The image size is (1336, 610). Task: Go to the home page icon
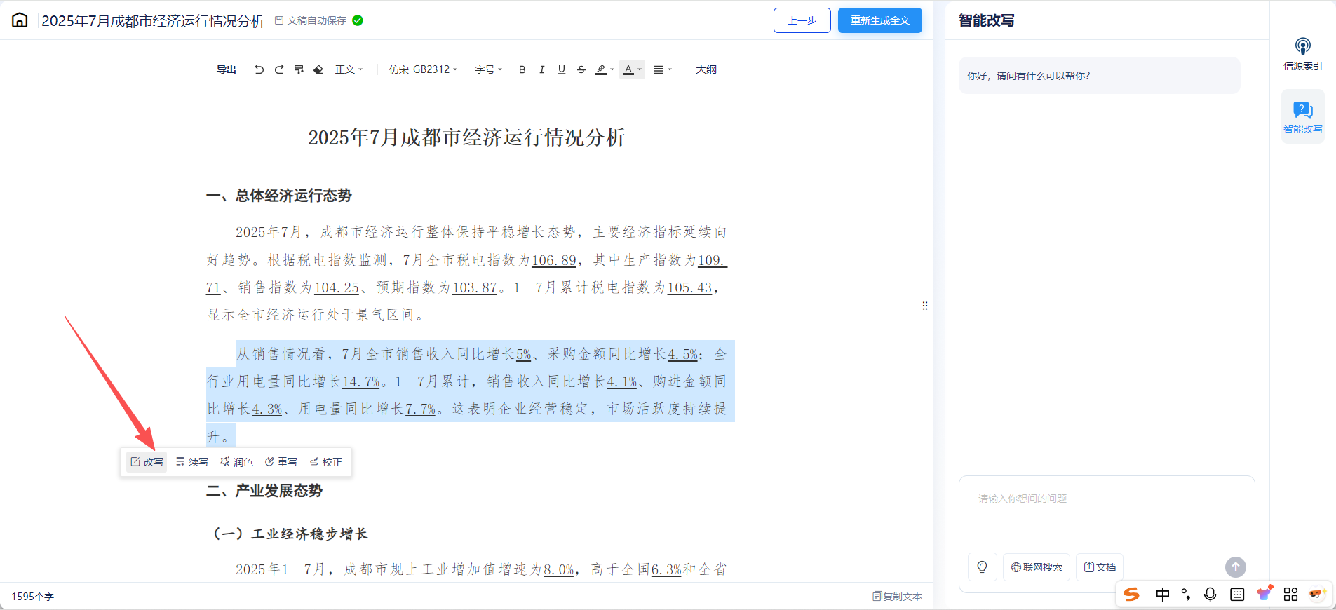click(20, 20)
